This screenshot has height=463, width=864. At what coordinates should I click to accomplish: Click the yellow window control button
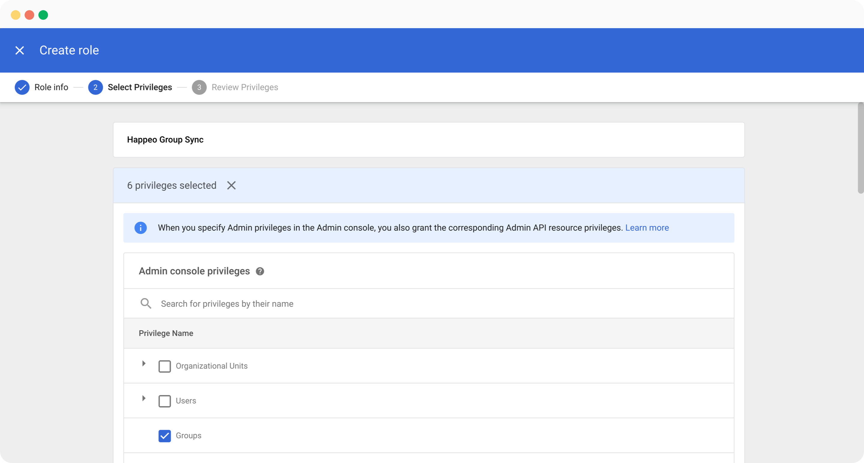coord(15,15)
